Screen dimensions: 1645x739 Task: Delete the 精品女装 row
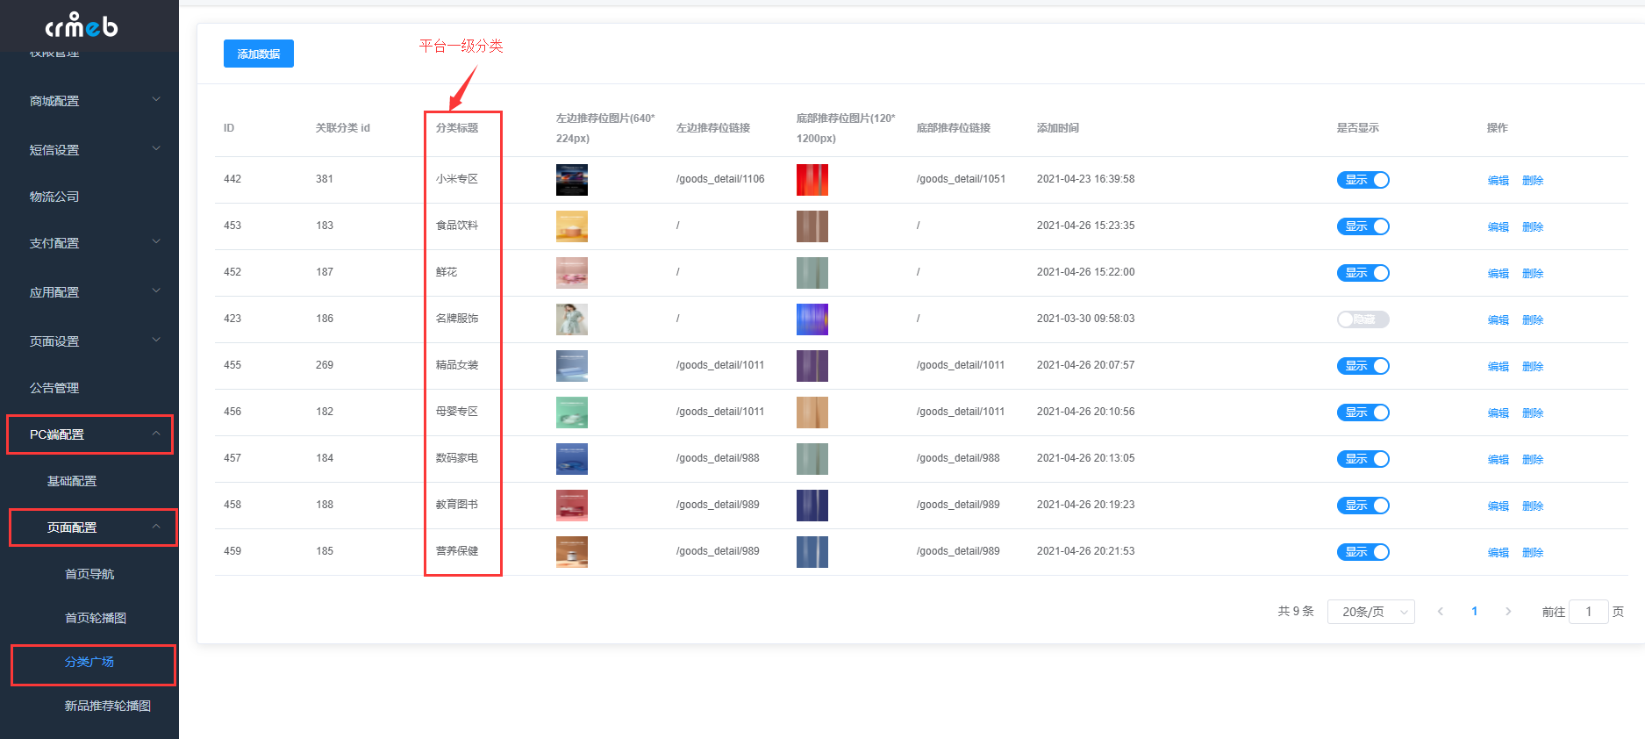click(x=1533, y=367)
